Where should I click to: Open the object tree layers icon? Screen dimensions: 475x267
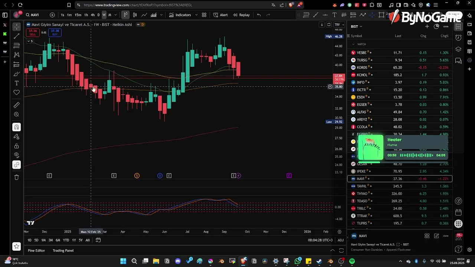click(x=459, y=49)
